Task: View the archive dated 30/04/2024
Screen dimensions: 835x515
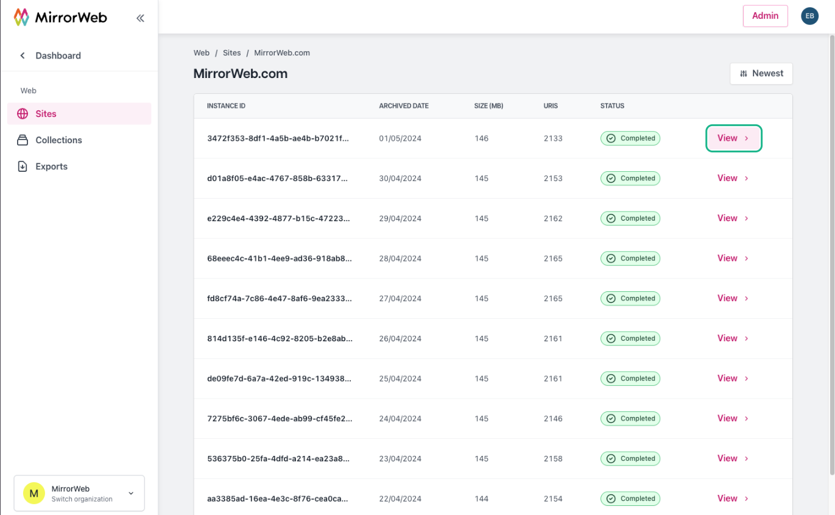Action: pyautogui.click(x=734, y=178)
